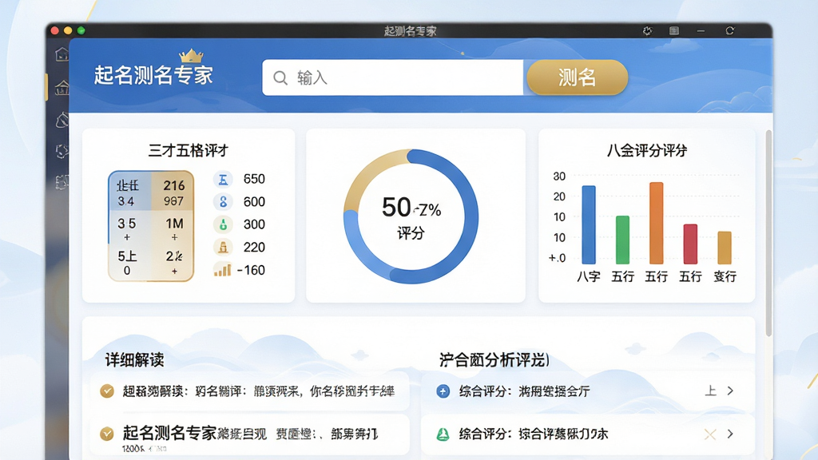
Task: Click the gold stamp icon beside value 220
Action: point(223,248)
